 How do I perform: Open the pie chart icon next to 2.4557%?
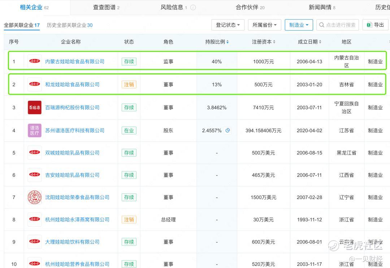pyautogui.click(x=227, y=130)
